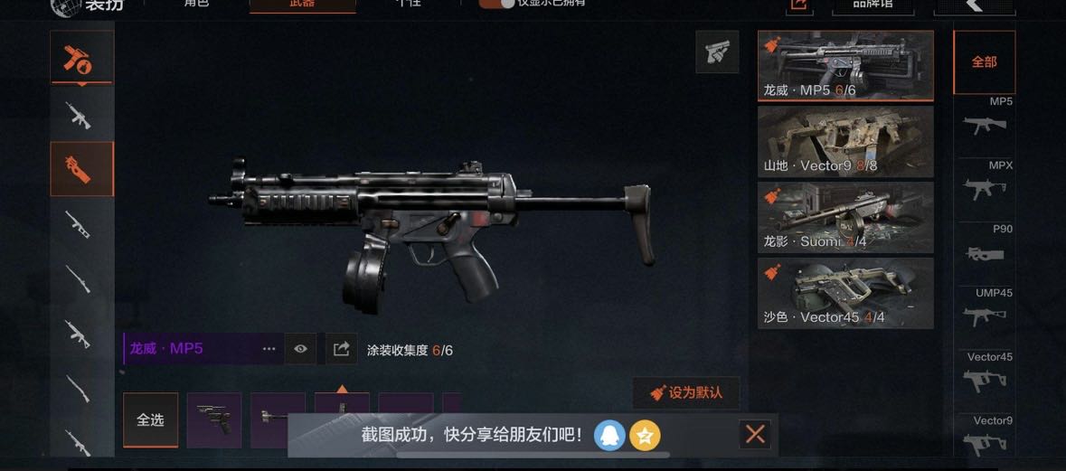This screenshot has height=471, width=1066.
Task: Open back arrow at top right
Action: (x=974, y=5)
